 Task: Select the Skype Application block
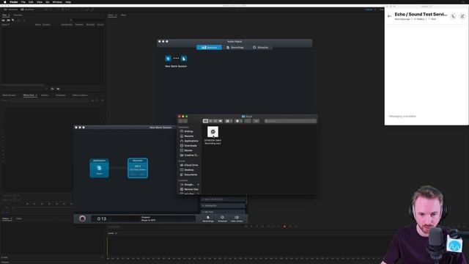100,168
